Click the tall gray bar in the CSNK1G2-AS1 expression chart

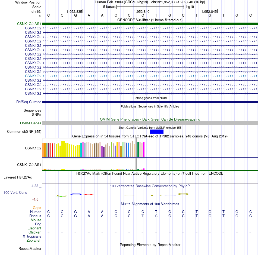[136, 164]
